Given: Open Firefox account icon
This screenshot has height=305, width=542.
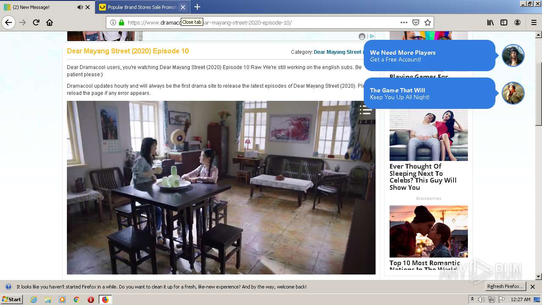Looking at the screenshot, I should tap(517, 22).
